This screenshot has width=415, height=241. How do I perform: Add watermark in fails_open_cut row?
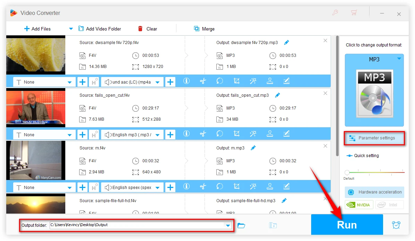tap(270, 134)
